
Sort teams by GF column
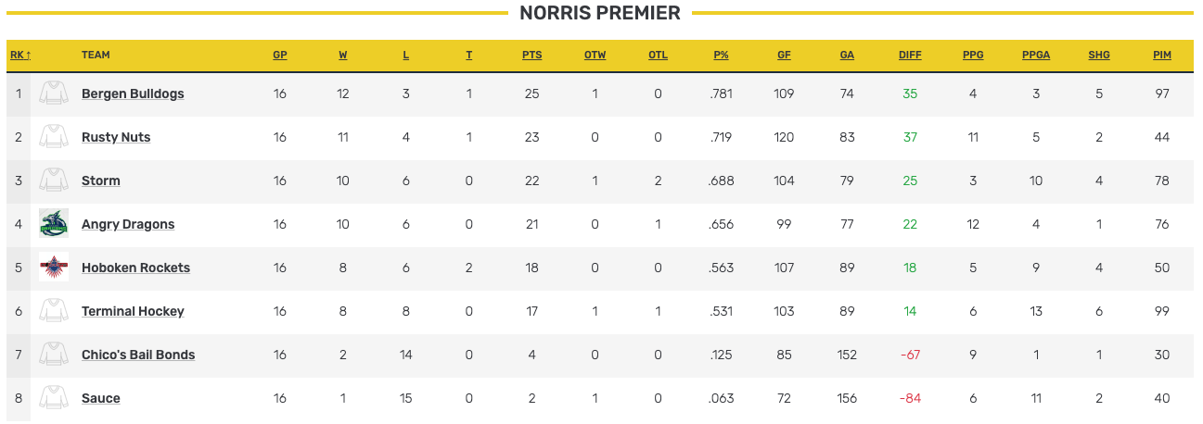[784, 56]
